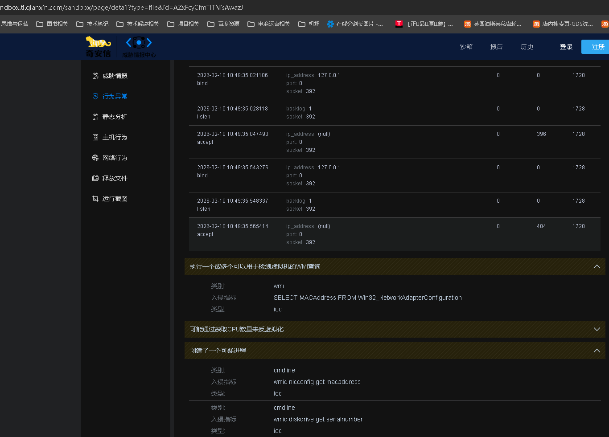The image size is (609, 437).
Task: Click the timestamp 2026-02-10 10:49:35.543276
Action: [233, 167]
